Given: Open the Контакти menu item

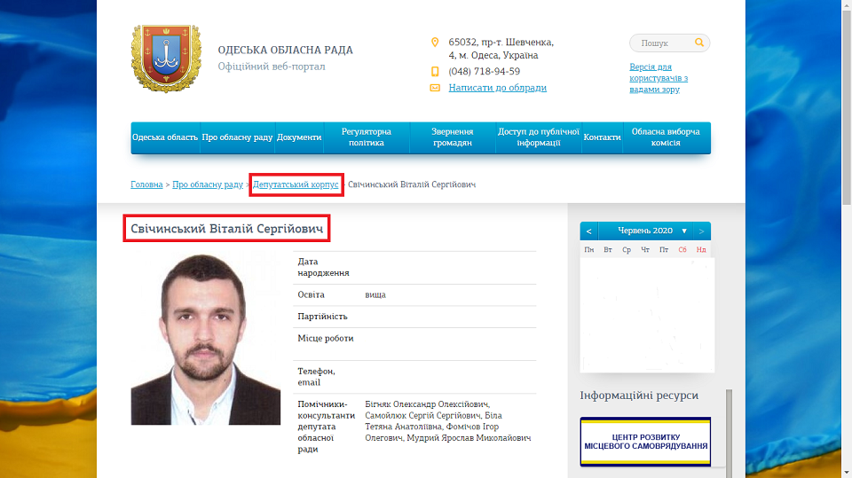Looking at the screenshot, I should [602, 138].
